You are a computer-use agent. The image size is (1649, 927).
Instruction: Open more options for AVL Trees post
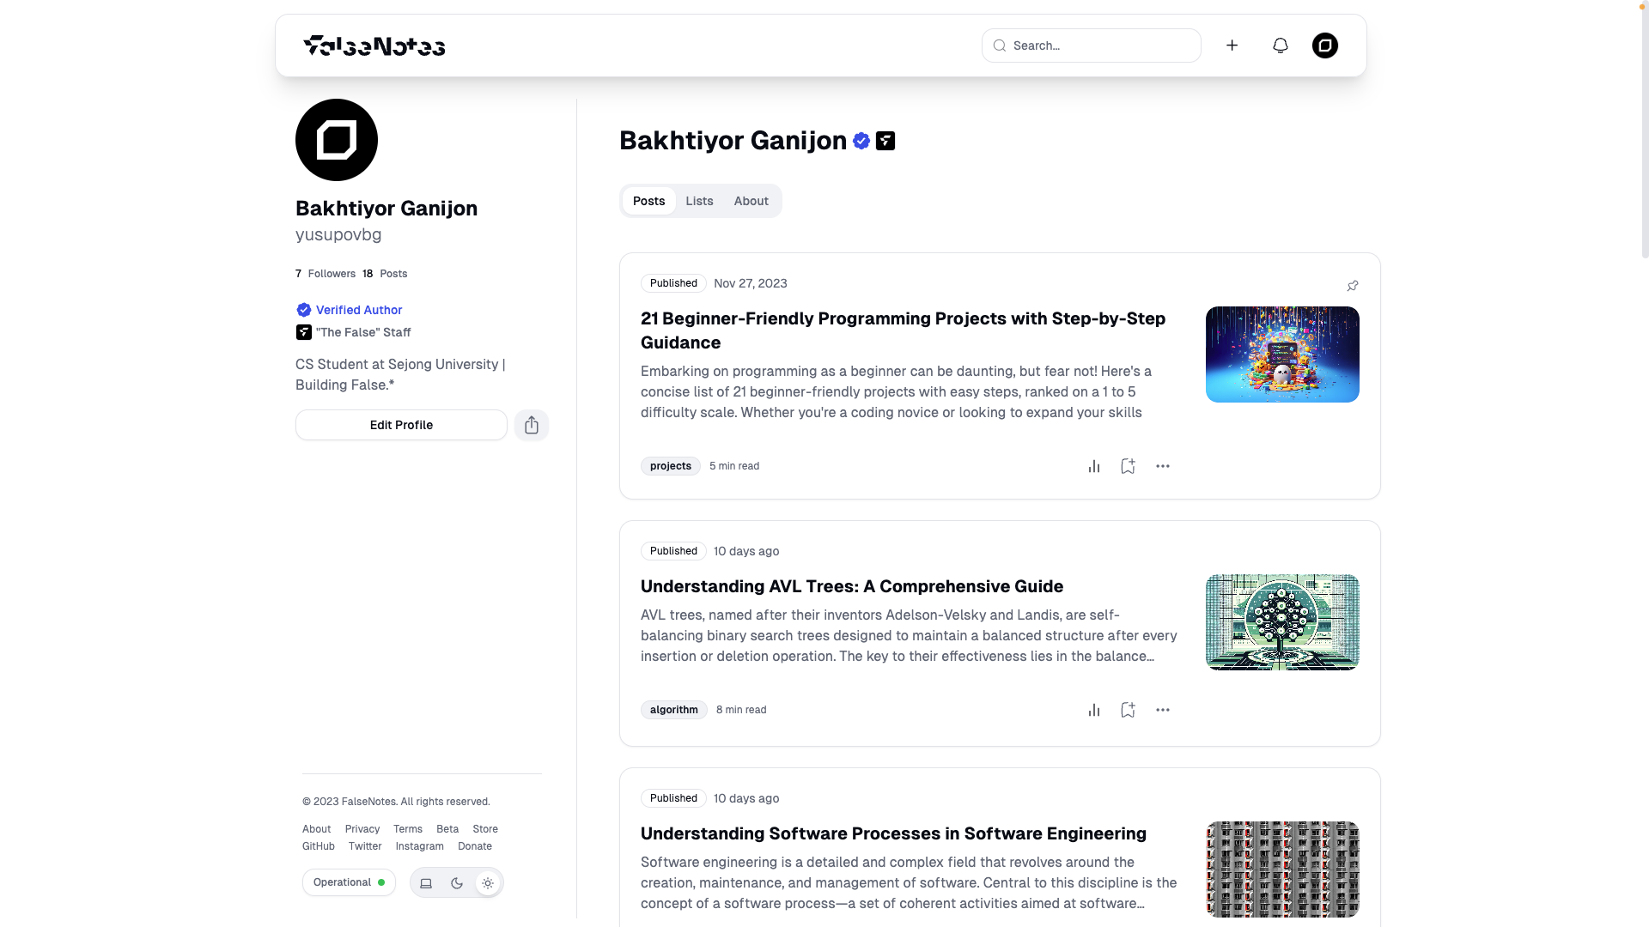pyautogui.click(x=1162, y=710)
